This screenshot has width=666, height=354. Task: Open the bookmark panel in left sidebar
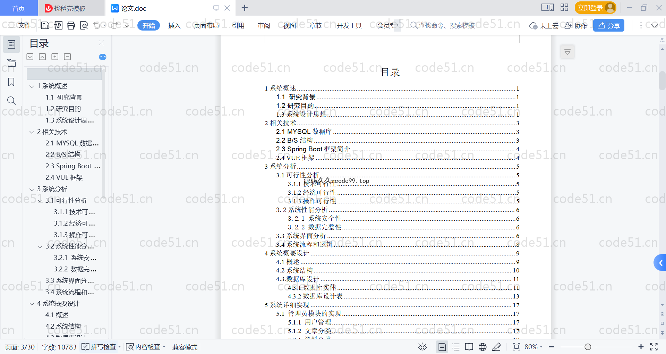tap(11, 82)
